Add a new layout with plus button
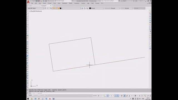The width and height of the screenshot is (178, 100). (46, 95)
